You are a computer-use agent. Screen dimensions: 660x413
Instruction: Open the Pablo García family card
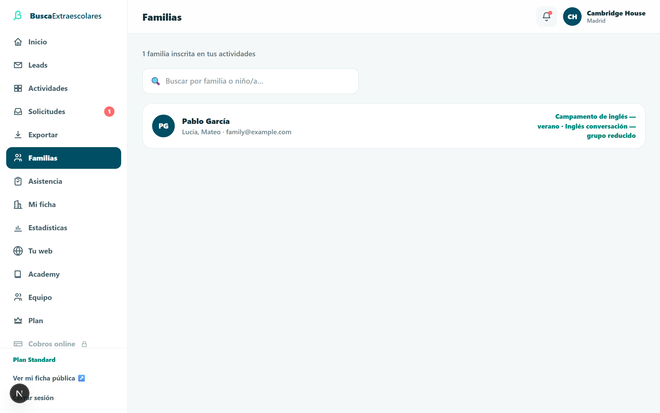pyautogui.click(x=394, y=126)
